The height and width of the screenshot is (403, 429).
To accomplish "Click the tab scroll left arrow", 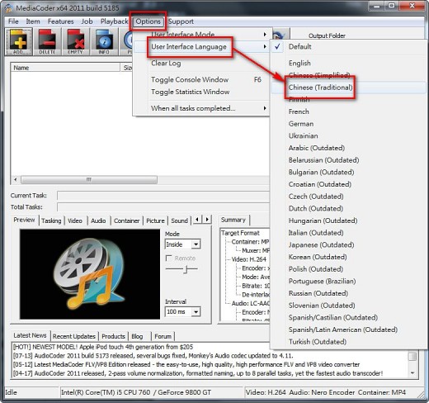I will (197, 220).
